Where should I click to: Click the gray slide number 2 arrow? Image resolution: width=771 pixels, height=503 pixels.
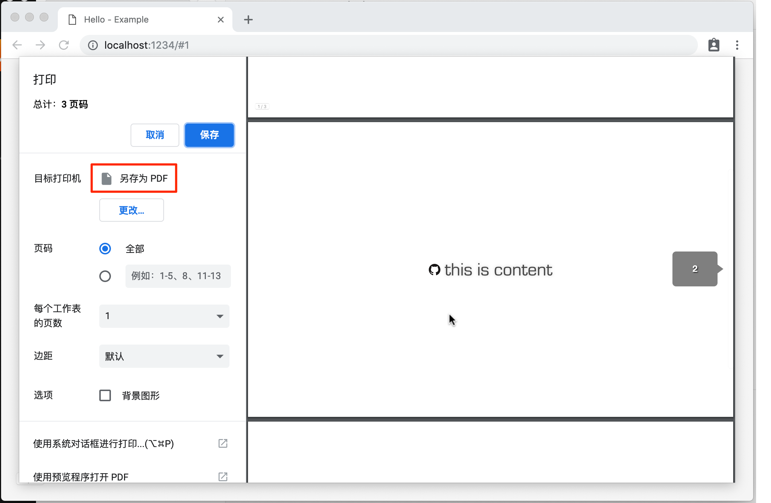click(695, 269)
